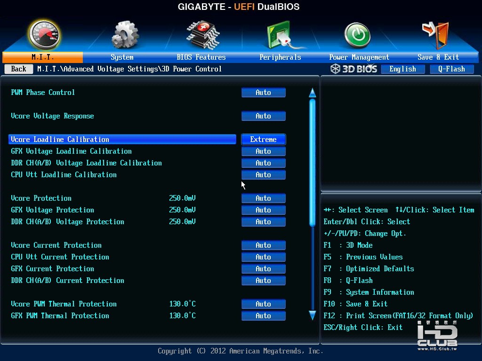Open DDR CH(A/B) Voltage Protection Auto option
The image size is (482, 361).
(x=264, y=222)
